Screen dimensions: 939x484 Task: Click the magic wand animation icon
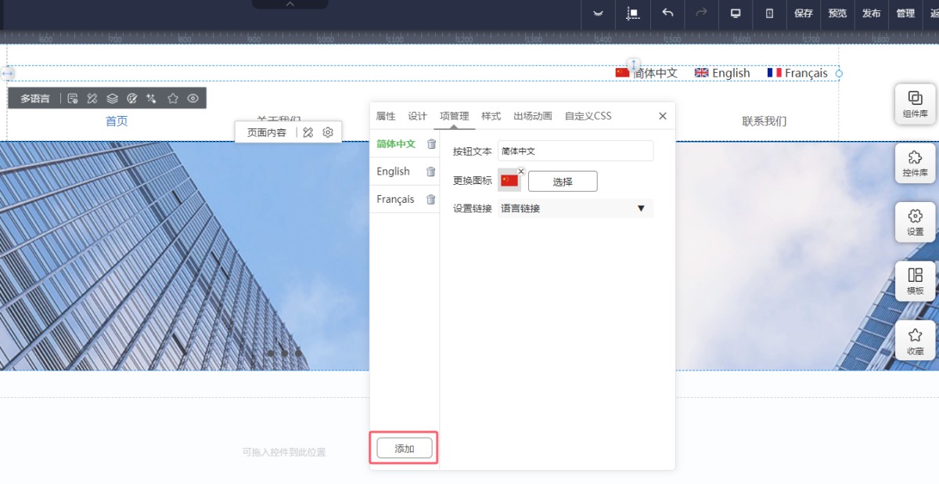152,98
